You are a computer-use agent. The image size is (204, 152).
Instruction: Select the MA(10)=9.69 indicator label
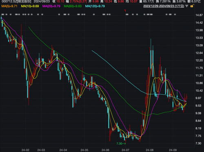[30, 6]
